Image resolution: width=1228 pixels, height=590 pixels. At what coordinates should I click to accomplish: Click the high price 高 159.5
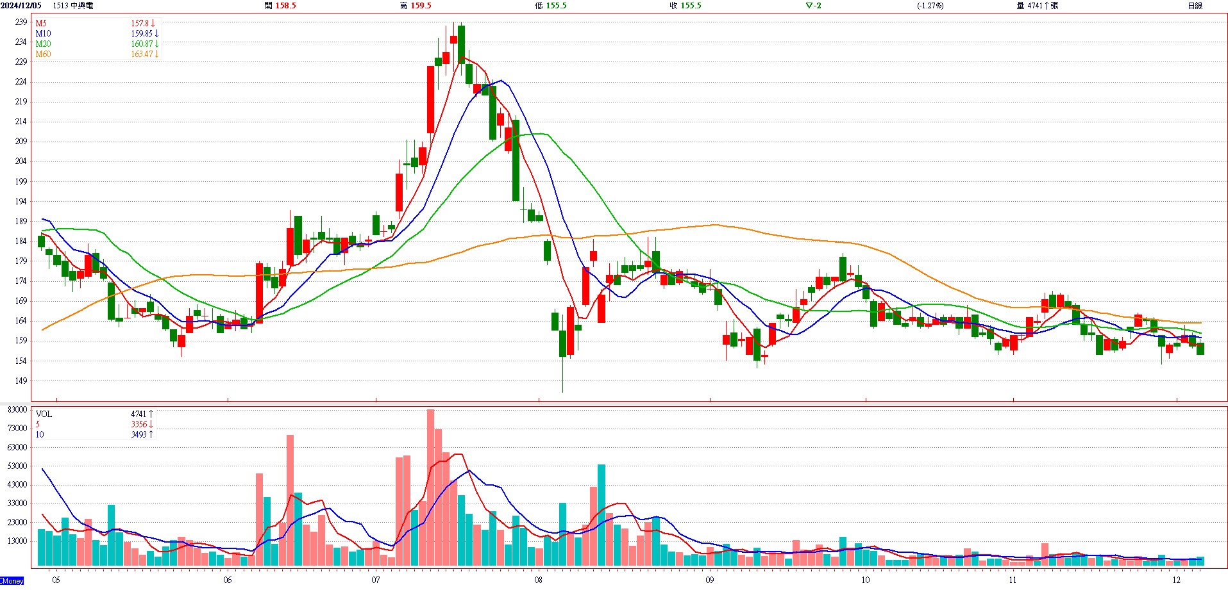pyautogui.click(x=416, y=5)
